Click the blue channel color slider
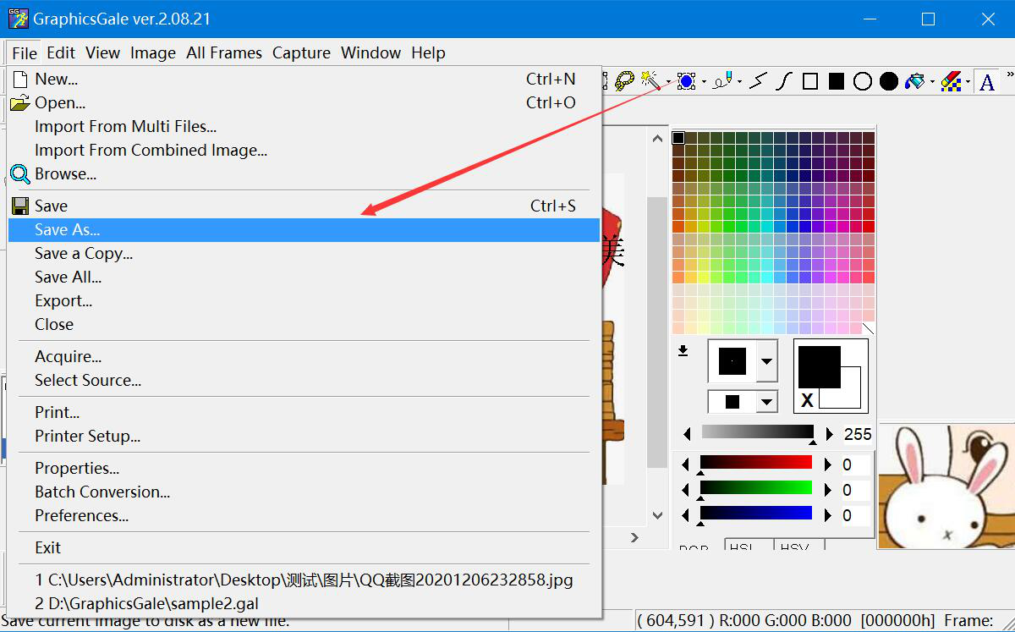 755,514
